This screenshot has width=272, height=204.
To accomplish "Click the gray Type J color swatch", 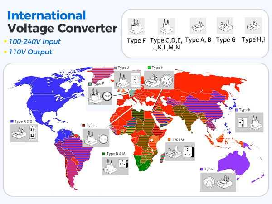I will coord(115,68).
